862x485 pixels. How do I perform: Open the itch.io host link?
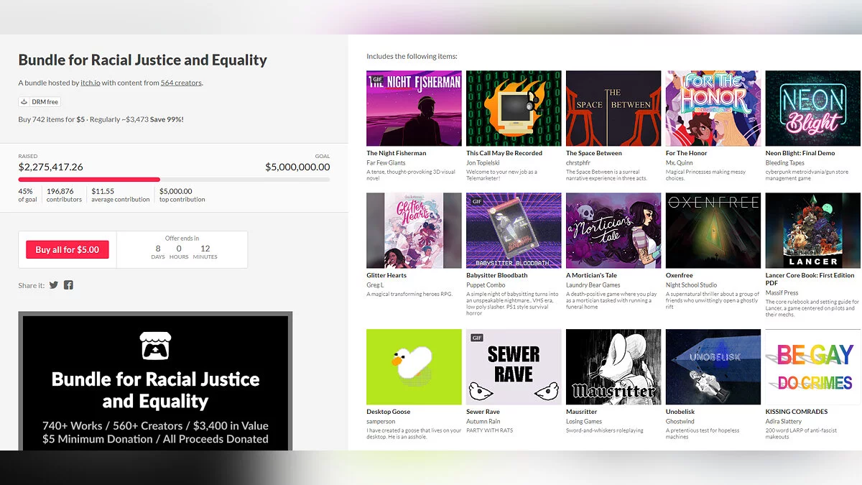(90, 83)
